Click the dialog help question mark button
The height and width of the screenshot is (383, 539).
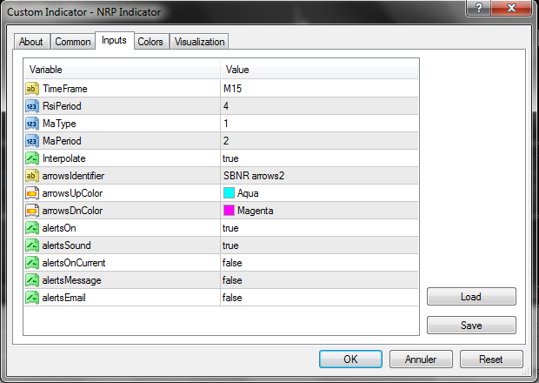[x=477, y=10]
